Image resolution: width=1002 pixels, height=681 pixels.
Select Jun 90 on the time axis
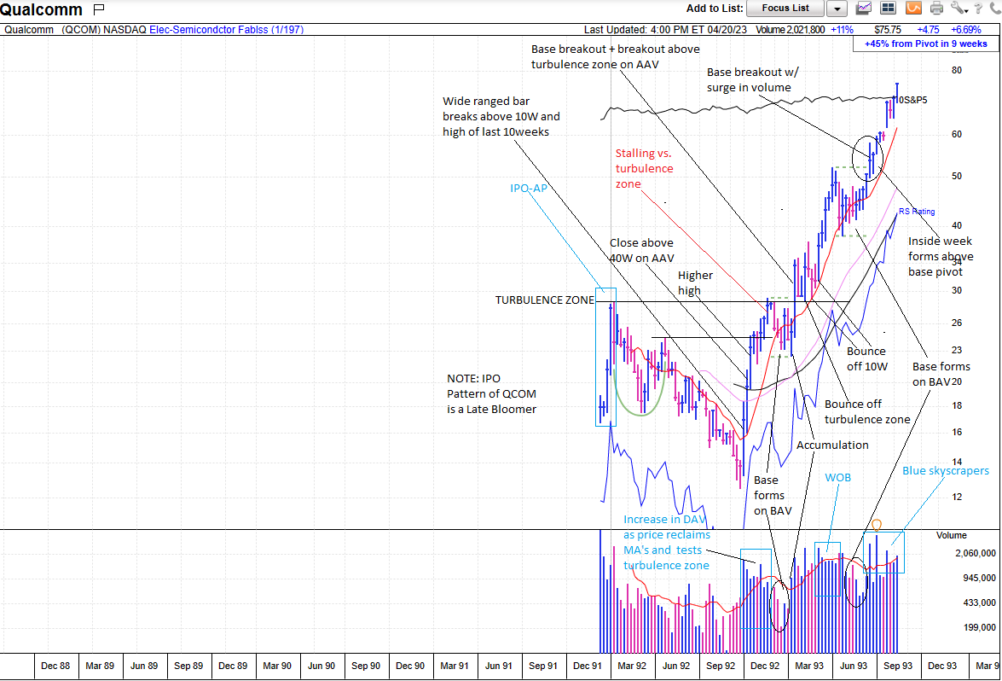pyautogui.click(x=321, y=666)
